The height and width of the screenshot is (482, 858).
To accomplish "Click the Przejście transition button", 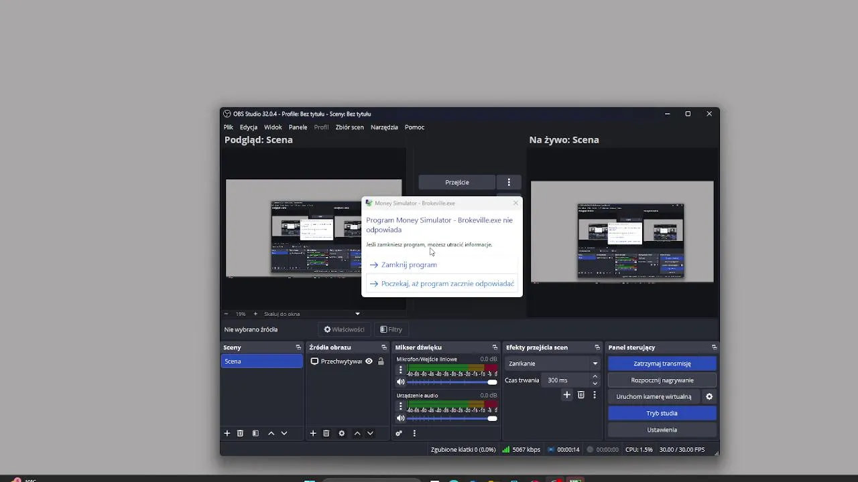I will (x=457, y=182).
